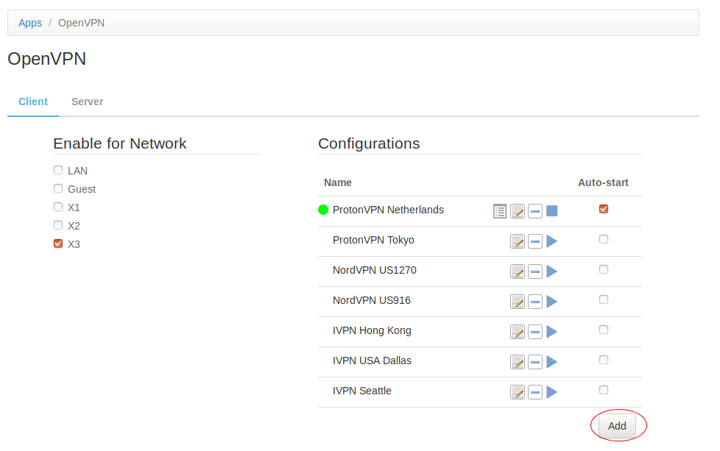Delete the ProtonVPN Tokyo configuration
This screenshot has width=720, height=451.
tap(535, 241)
